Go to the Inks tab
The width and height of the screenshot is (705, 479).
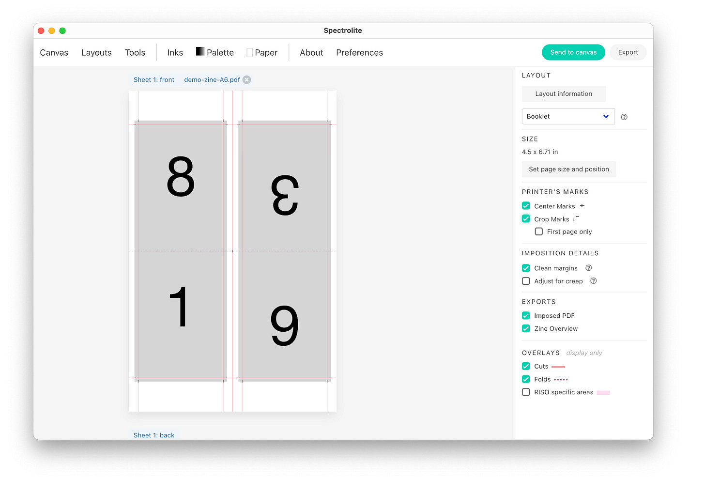point(175,52)
